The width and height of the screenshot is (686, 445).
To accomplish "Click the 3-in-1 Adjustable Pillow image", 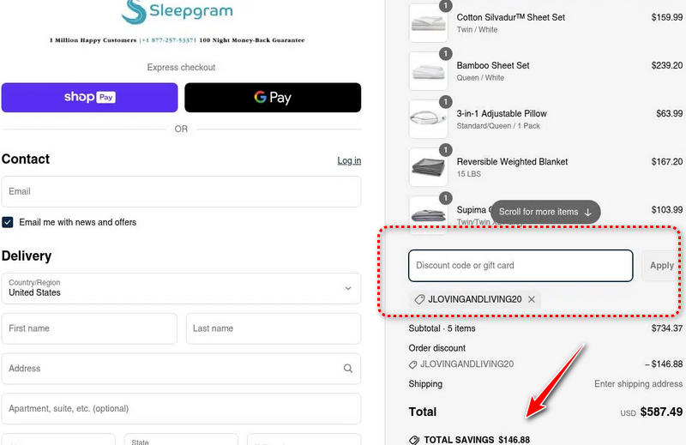I will tap(429, 118).
